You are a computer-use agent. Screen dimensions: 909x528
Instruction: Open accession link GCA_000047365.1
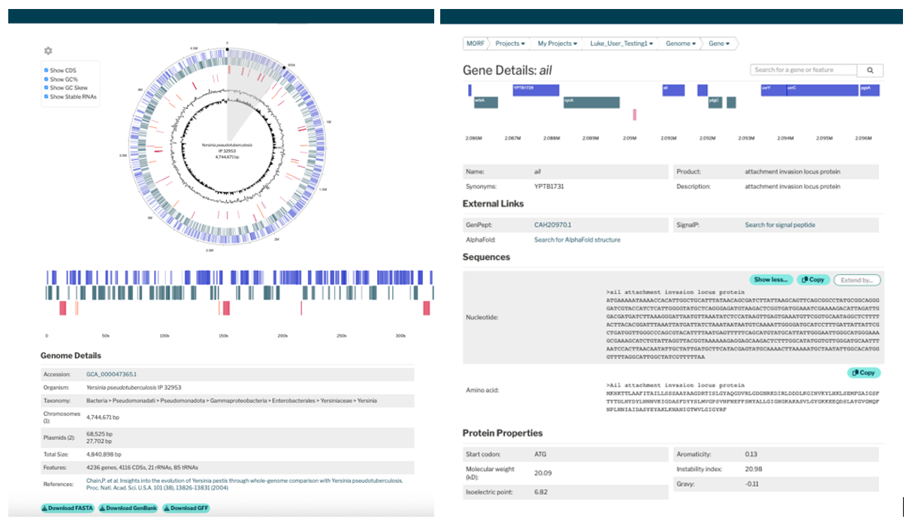(x=112, y=373)
